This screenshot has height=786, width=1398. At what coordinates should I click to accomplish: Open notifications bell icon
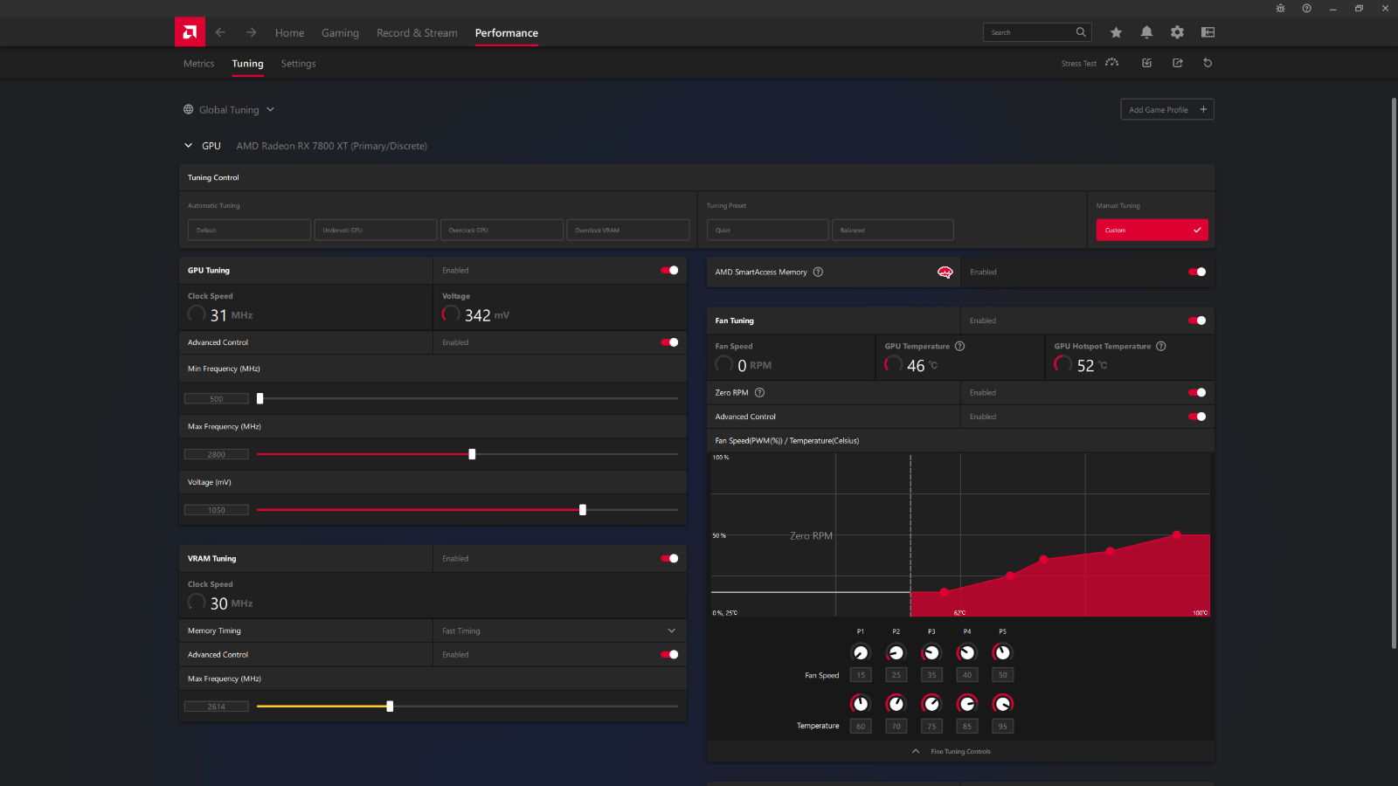pyautogui.click(x=1146, y=32)
